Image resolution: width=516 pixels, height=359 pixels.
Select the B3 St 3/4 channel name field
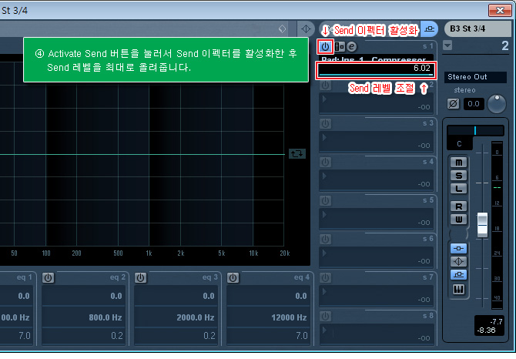click(477, 29)
